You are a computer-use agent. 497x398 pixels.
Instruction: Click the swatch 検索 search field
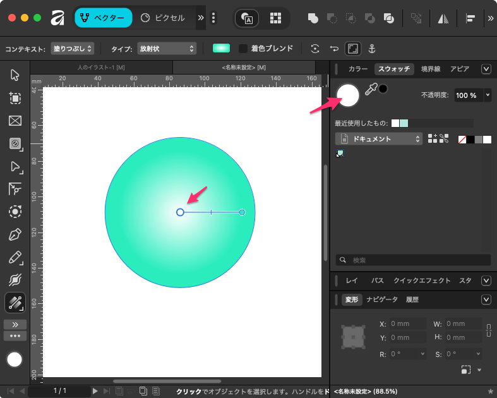(x=414, y=260)
